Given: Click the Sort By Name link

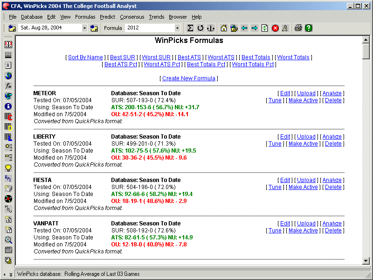Looking at the screenshot, I should (85, 57).
